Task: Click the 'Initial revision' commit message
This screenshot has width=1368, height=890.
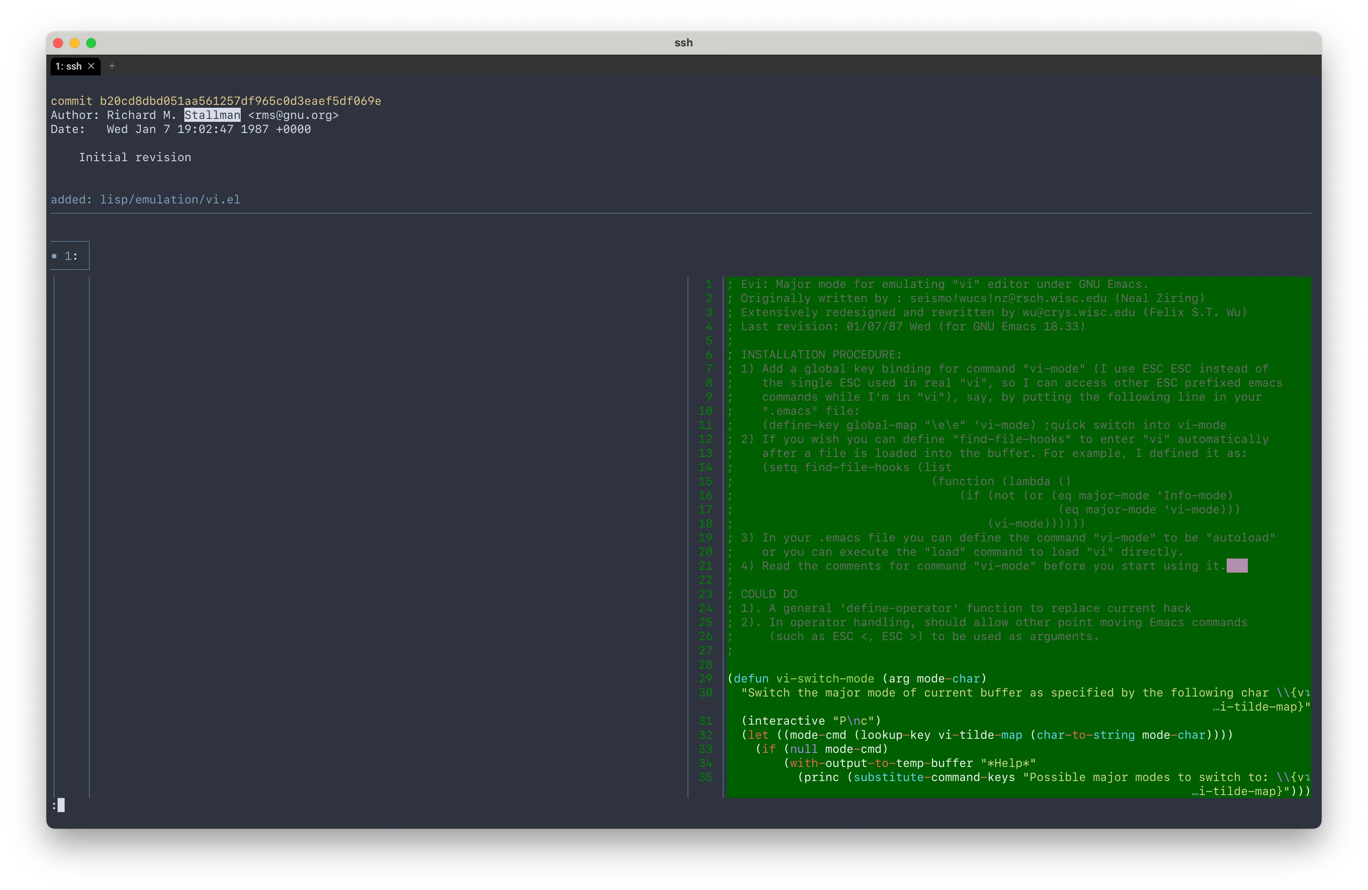Action: (x=135, y=157)
